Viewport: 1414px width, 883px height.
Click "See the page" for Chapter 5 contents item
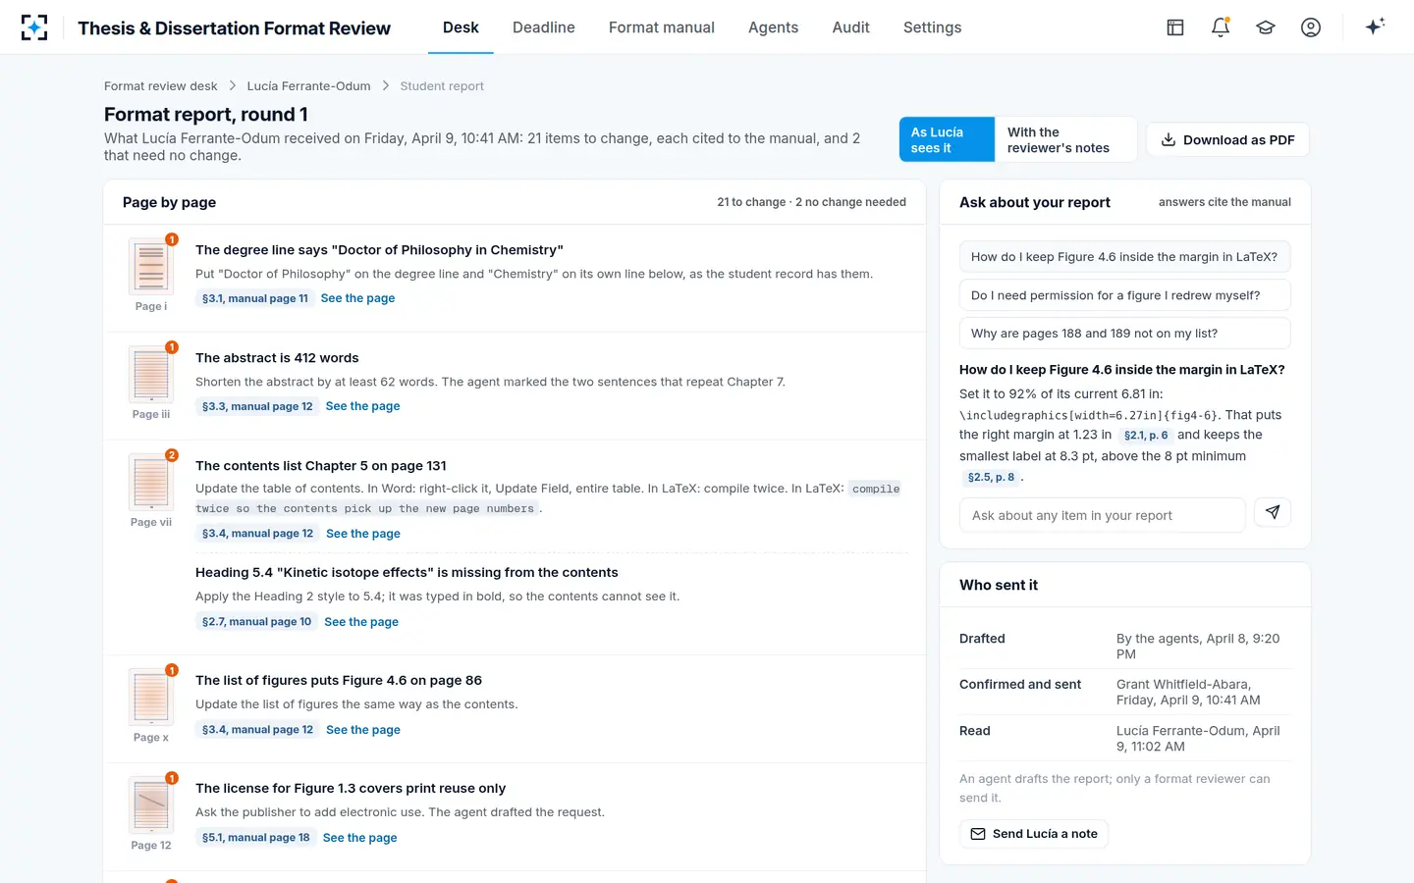(x=363, y=534)
